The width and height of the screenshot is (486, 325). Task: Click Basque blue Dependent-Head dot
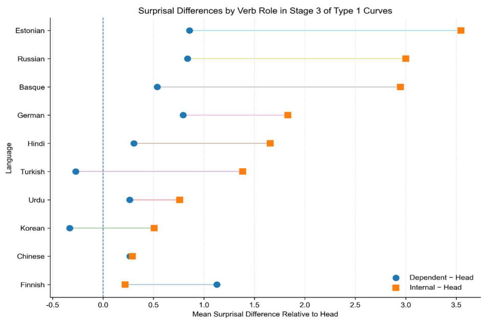pyautogui.click(x=157, y=87)
